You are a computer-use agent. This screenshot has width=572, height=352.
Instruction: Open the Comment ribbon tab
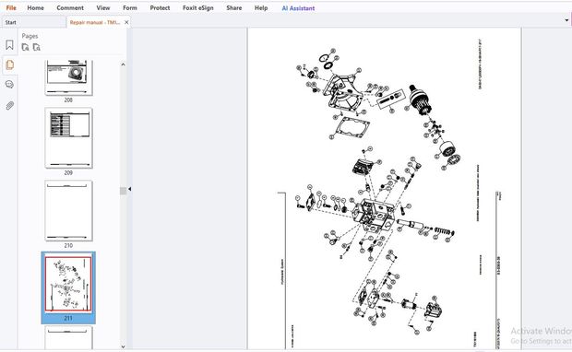click(70, 7)
